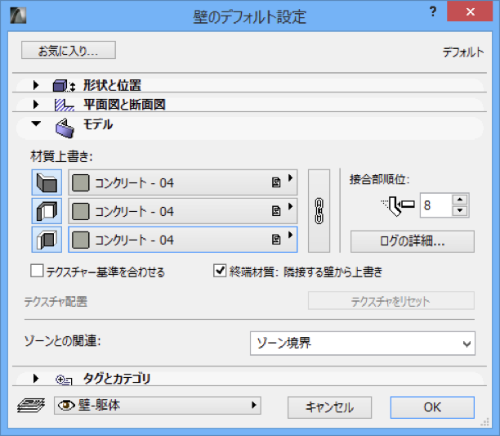Enable テクスチャー基準を合わせる checkbox
Image resolution: width=500 pixels, height=436 pixels.
(37, 271)
